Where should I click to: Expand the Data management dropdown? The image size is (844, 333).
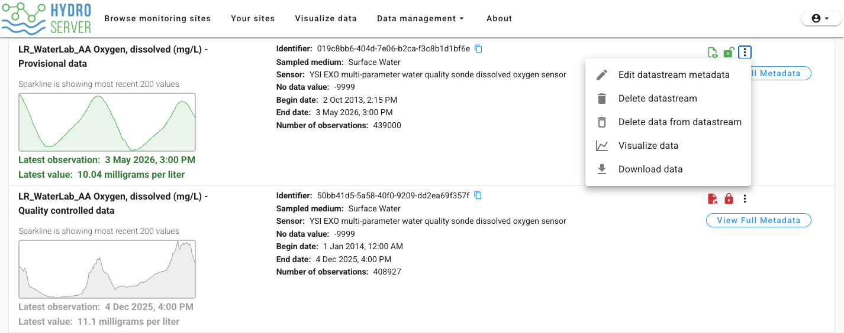(420, 18)
